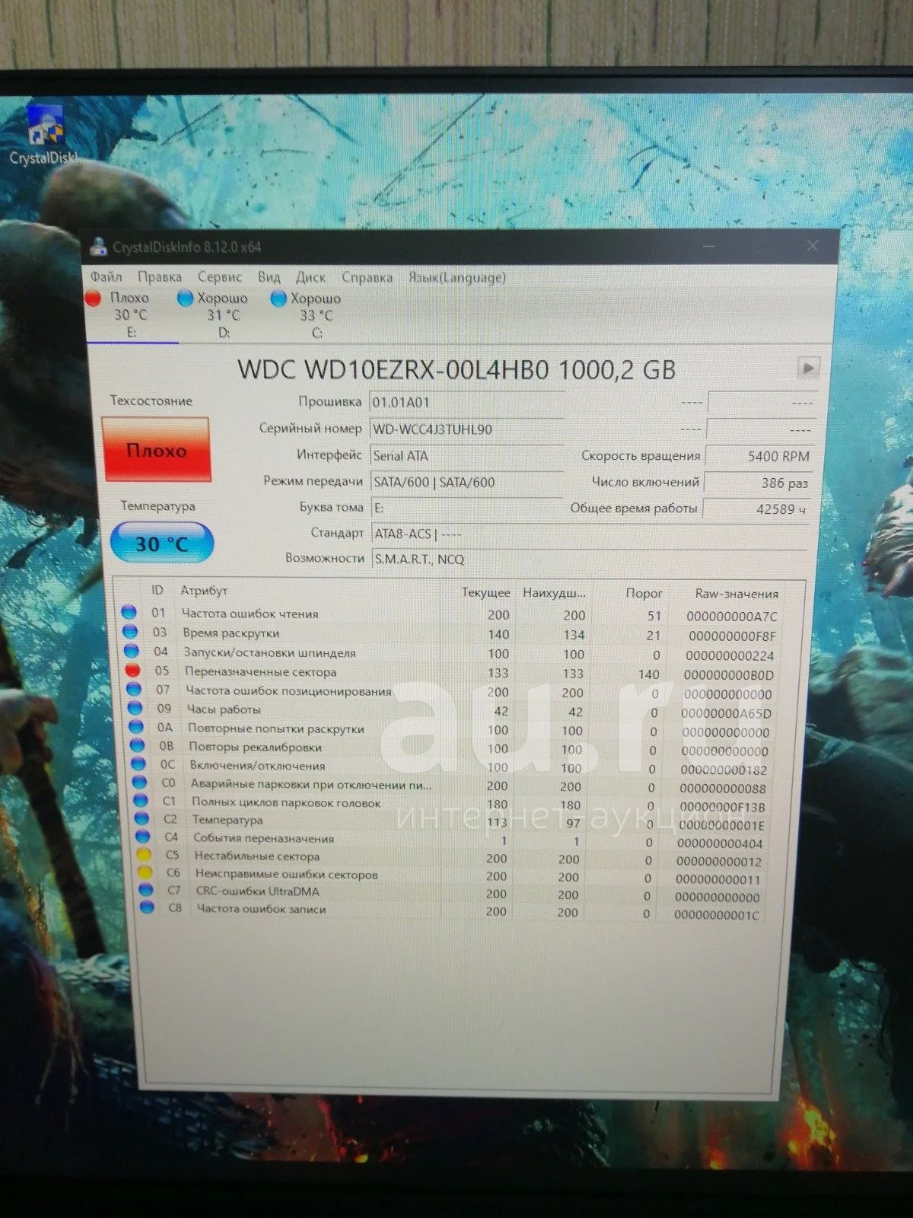This screenshot has height=1218, width=913.
Task: Click the 'Серийный номер' field
Action: coord(466,429)
